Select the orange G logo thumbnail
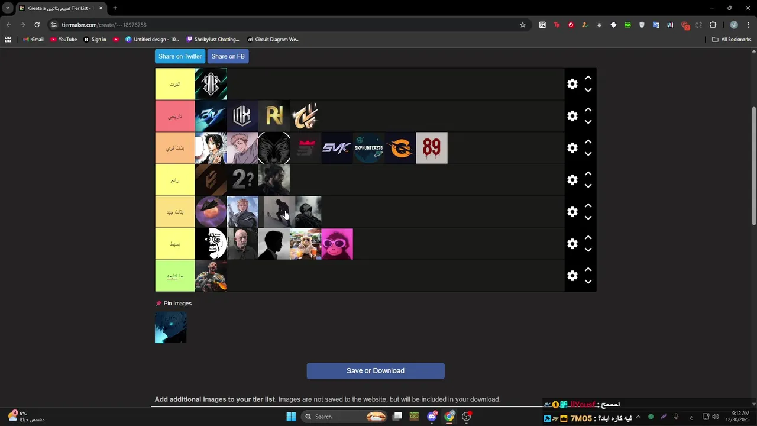This screenshot has height=426, width=757. [x=400, y=148]
